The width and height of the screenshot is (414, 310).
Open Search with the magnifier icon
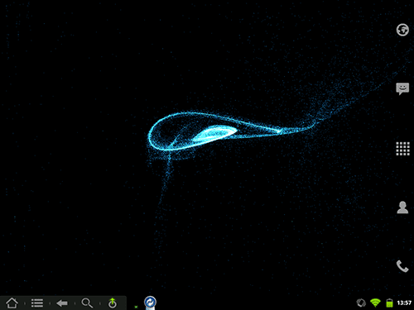pos(87,303)
